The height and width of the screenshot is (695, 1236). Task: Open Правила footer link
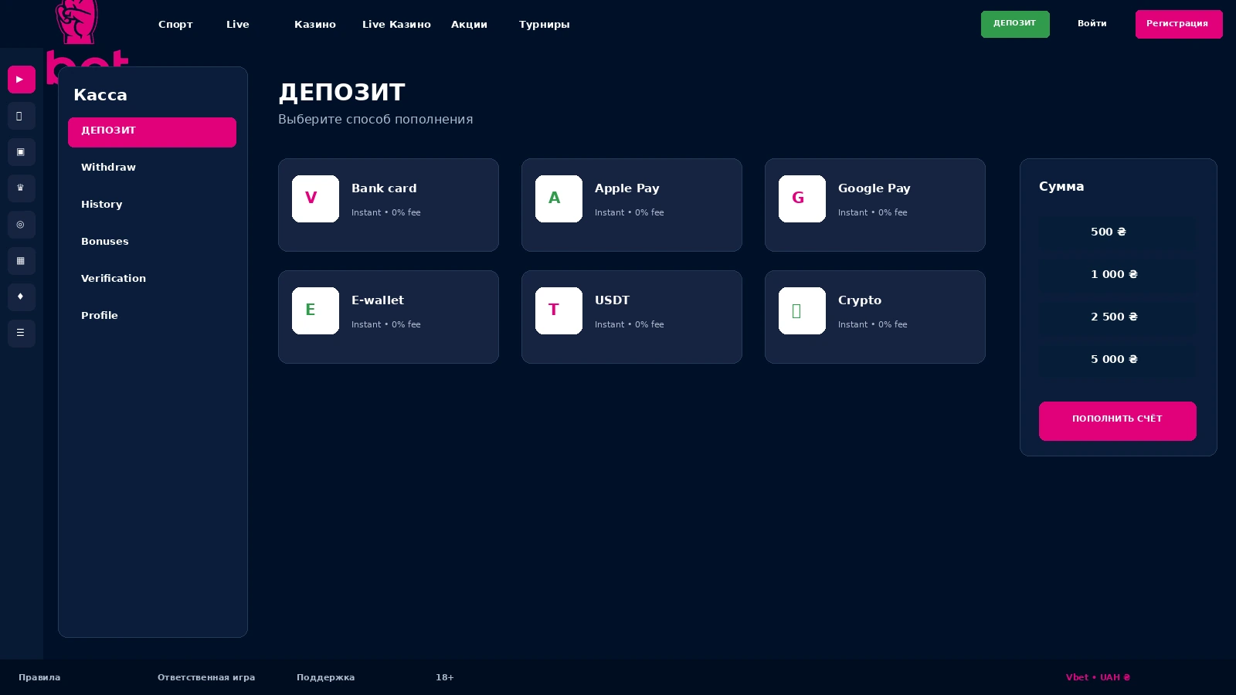[39, 678]
